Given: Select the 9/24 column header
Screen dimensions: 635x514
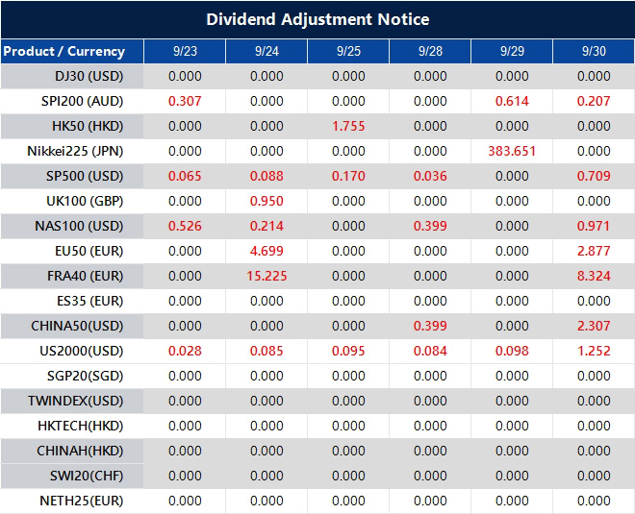Looking at the screenshot, I should point(267,51).
